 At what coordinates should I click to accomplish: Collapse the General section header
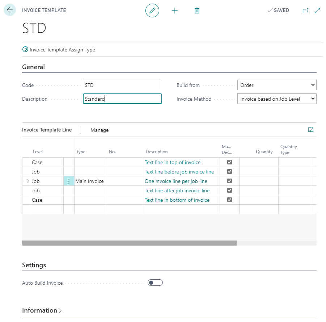(34, 67)
